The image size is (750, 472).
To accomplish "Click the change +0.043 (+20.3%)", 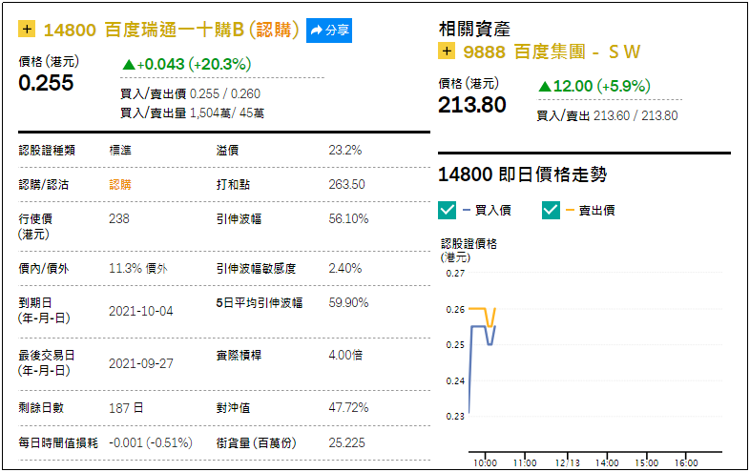I will [x=187, y=64].
